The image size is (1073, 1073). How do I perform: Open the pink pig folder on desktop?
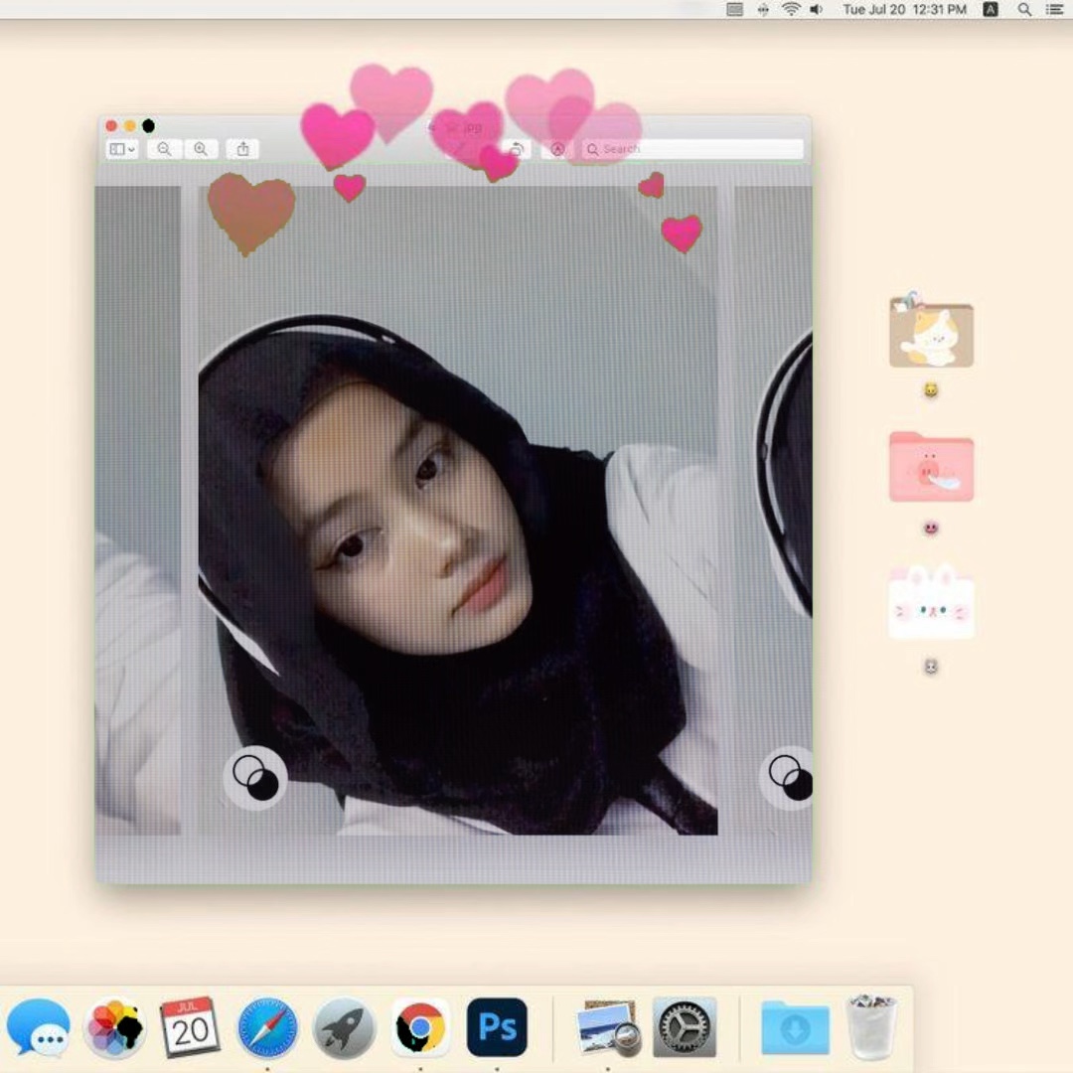pos(931,467)
